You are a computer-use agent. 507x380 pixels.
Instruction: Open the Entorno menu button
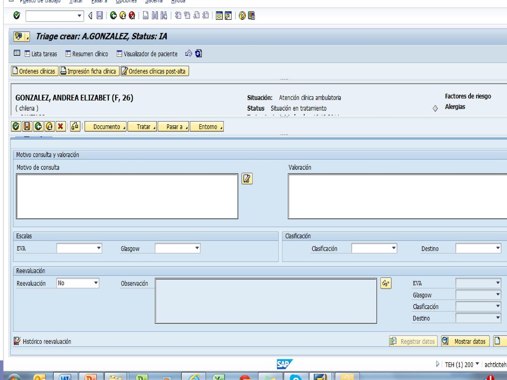click(x=207, y=126)
